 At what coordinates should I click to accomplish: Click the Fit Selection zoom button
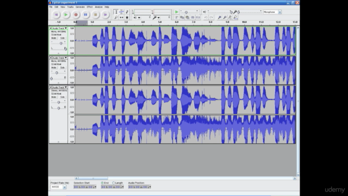click(230, 17)
